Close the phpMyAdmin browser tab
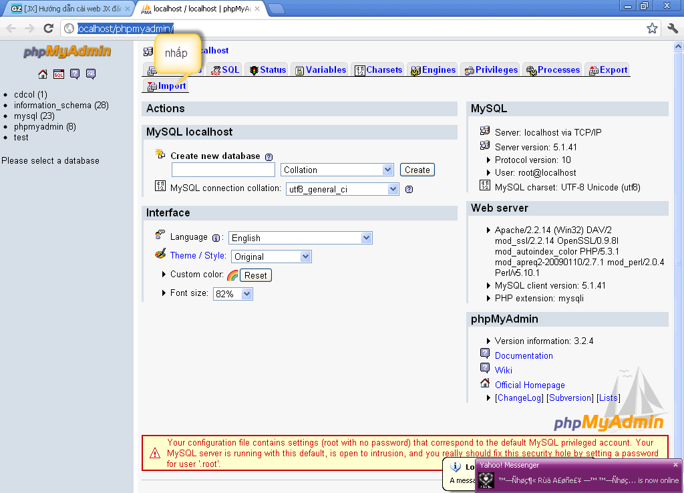684x493 pixels. pyautogui.click(x=257, y=9)
